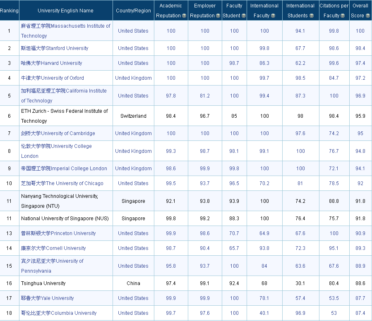Click Singapore in the NUS row
The width and height of the screenshot is (372, 321).
133,219
